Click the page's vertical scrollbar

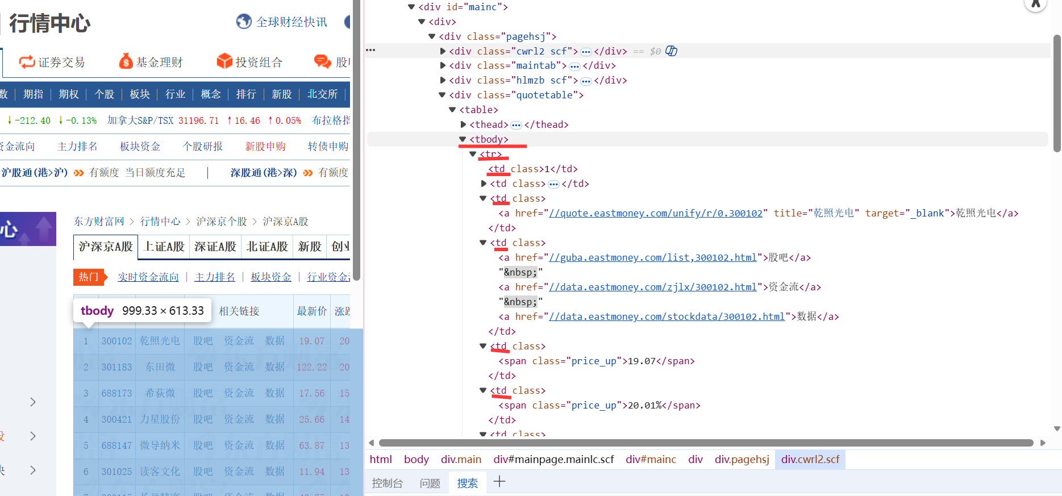[357, 139]
